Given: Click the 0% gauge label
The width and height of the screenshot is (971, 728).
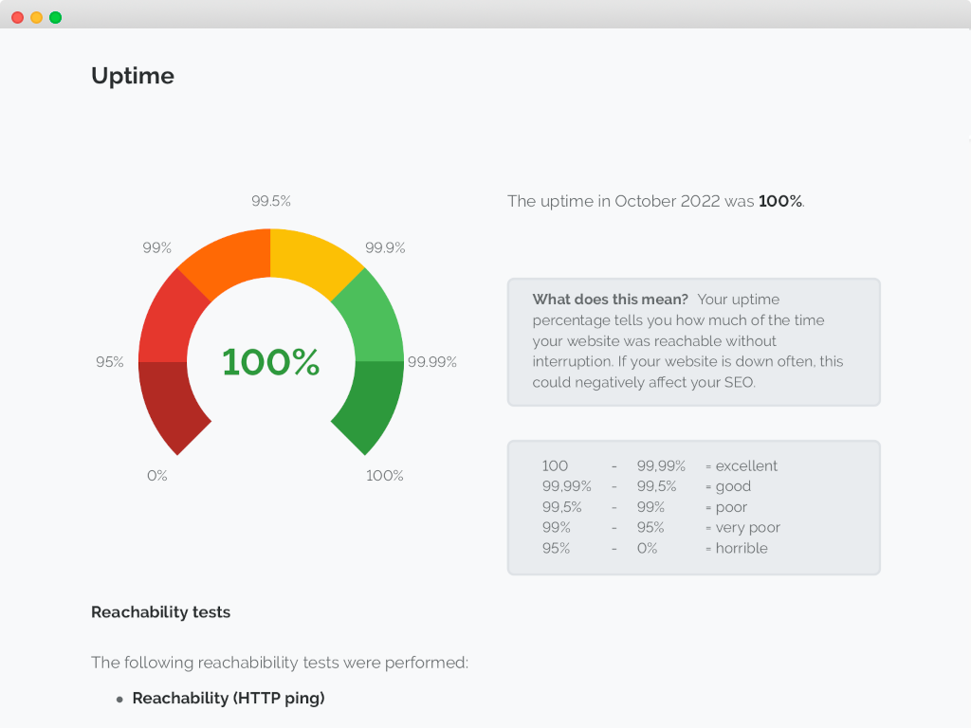Looking at the screenshot, I should point(157,476).
